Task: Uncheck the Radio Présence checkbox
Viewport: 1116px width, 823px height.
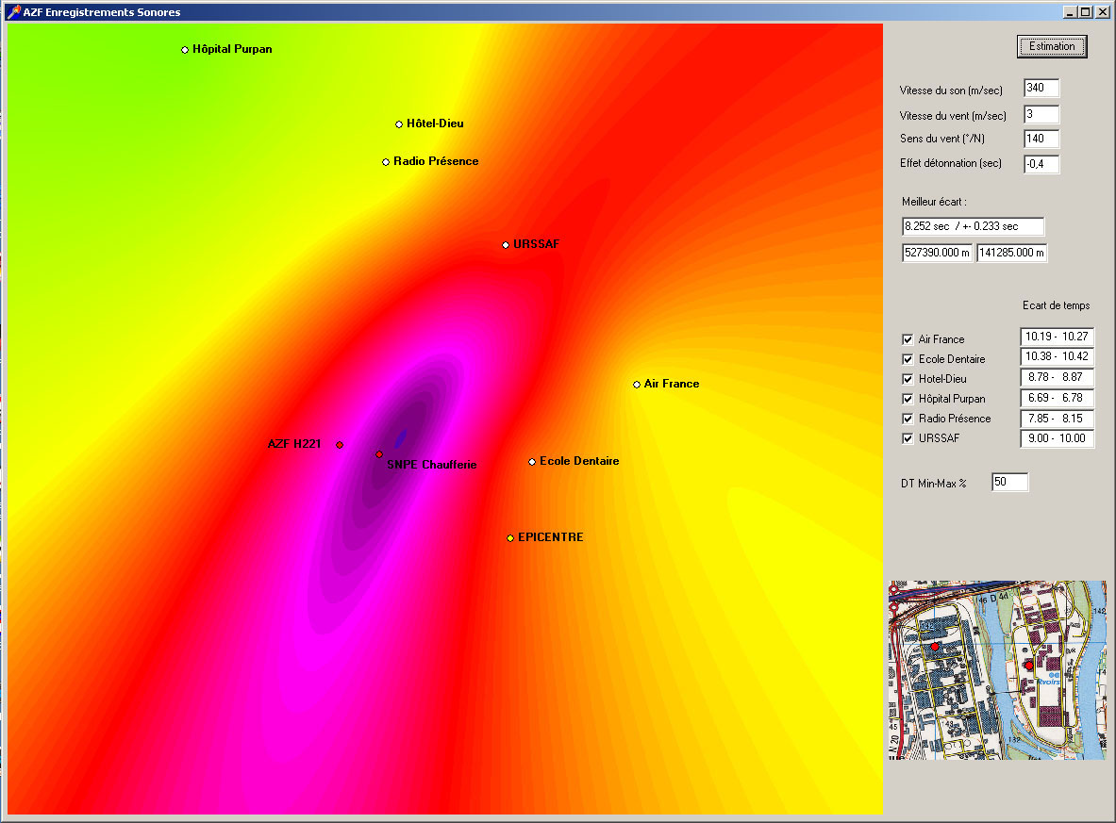Action: pos(908,419)
